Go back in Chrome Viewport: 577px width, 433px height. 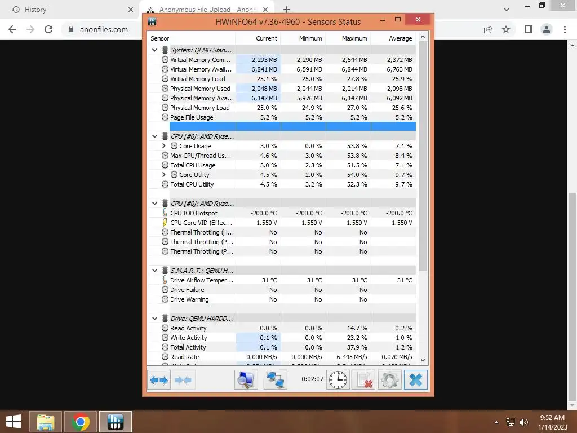pyautogui.click(x=12, y=29)
